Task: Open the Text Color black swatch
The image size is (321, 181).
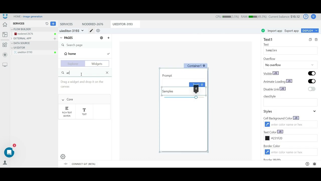Action: [267, 138]
